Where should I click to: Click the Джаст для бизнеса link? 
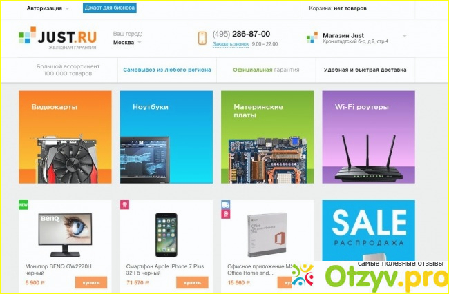110,8
